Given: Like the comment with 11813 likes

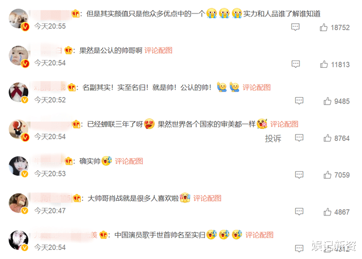Looking at the screenshot, I should tap(324, 64).
